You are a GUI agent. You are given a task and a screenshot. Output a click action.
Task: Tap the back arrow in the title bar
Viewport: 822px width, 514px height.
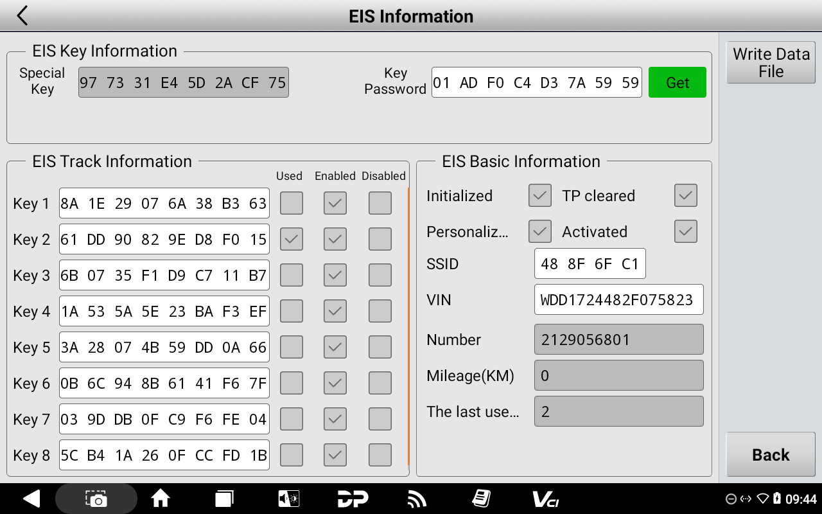22,16
